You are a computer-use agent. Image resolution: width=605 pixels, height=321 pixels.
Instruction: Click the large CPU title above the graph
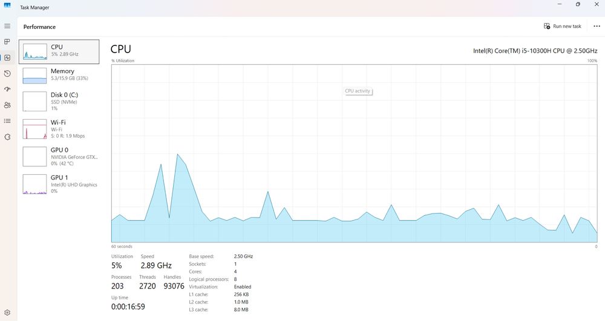click(x=121, y=49)
